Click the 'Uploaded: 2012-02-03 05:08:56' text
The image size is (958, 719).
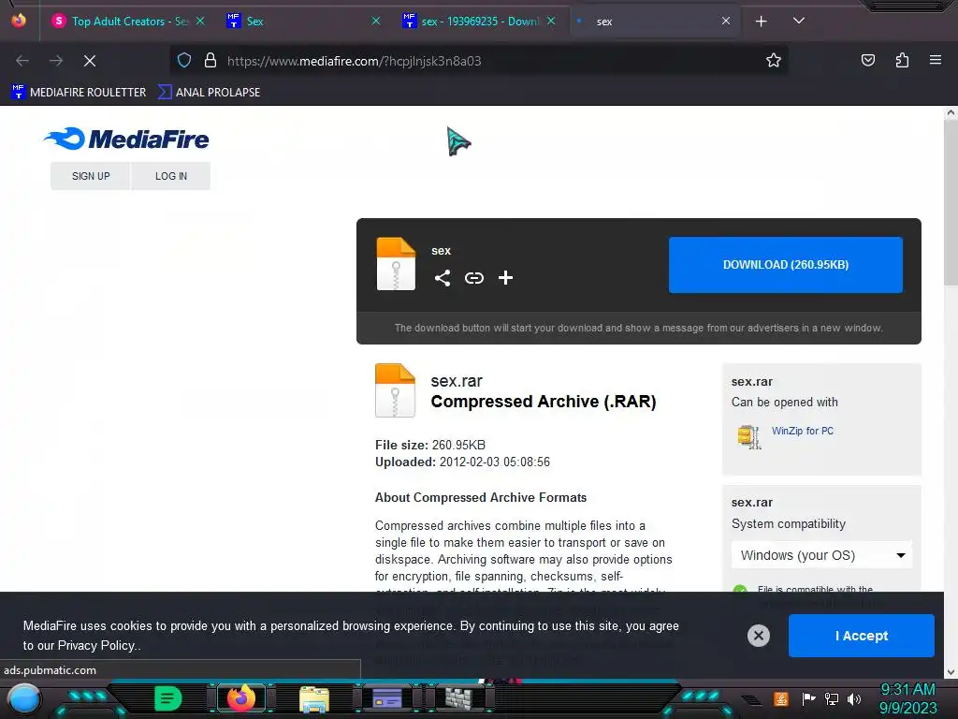point(462,462)
